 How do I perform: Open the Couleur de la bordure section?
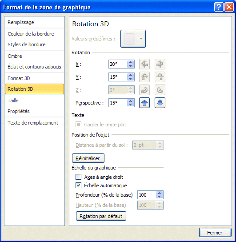click(34, 34)
